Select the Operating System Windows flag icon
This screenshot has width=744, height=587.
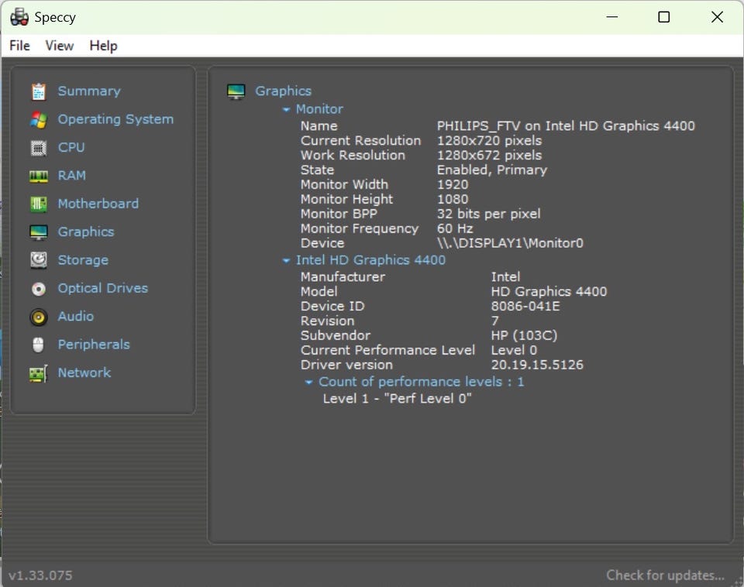coord(39,120)
